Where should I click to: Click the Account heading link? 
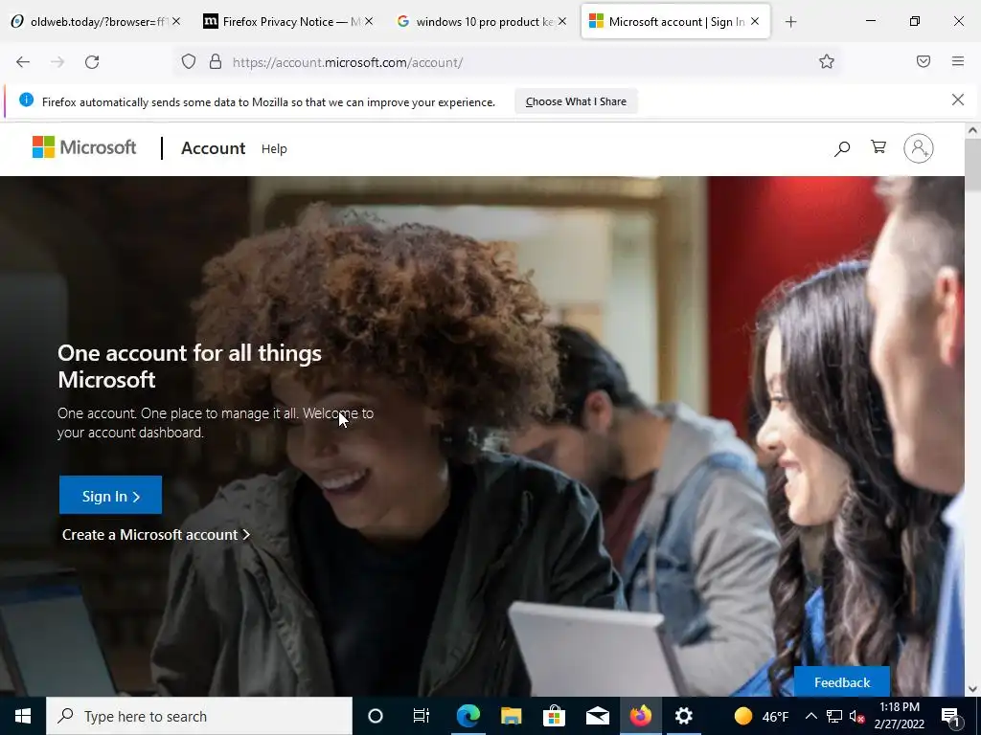[214, 148]
